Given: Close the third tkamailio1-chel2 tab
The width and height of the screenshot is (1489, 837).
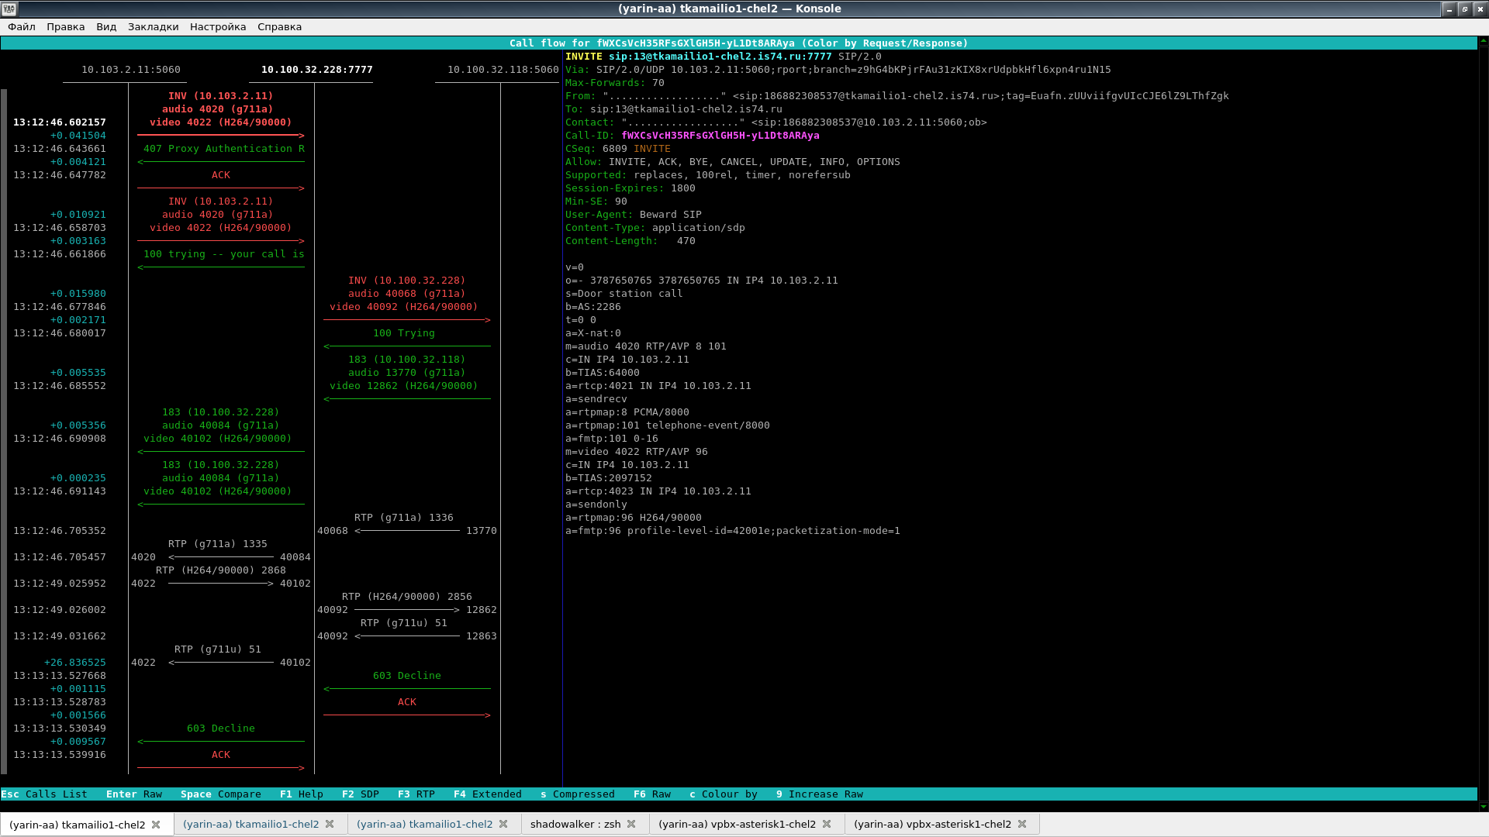Looking at the screenshot, I should pyautogui.click(x=503, y=825).
